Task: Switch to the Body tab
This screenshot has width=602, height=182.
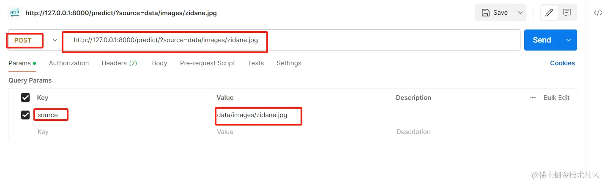Action: (x=159, y=63)
